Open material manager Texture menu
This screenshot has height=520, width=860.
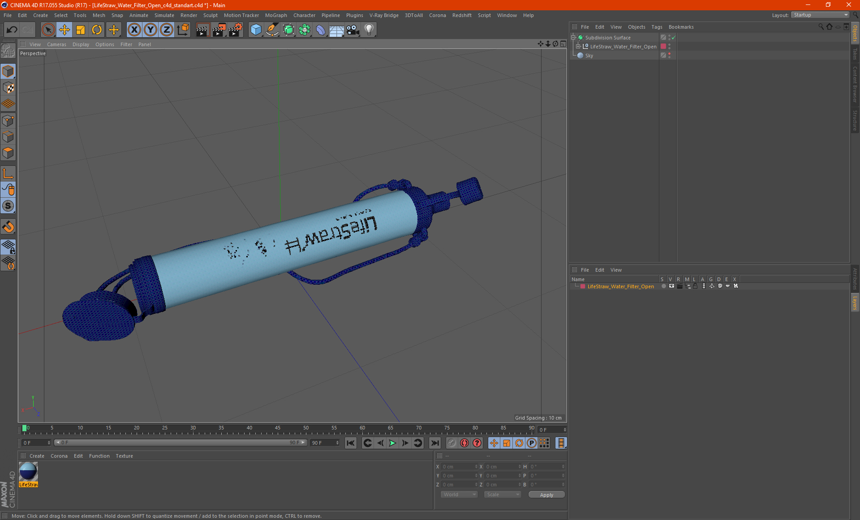[124, 456]
